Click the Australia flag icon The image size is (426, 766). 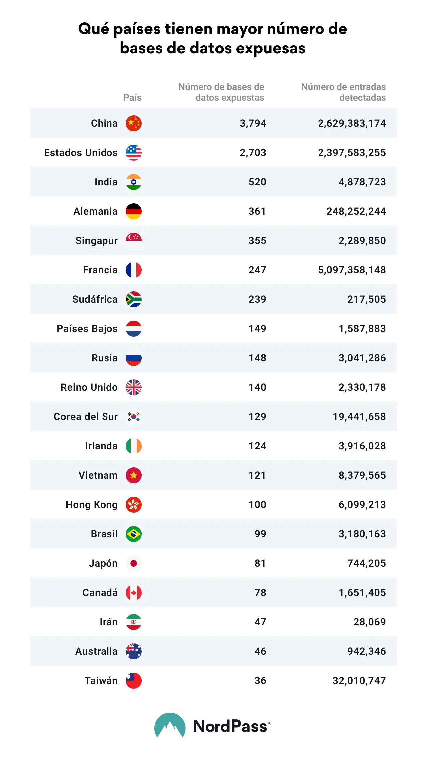pos(134,651)
